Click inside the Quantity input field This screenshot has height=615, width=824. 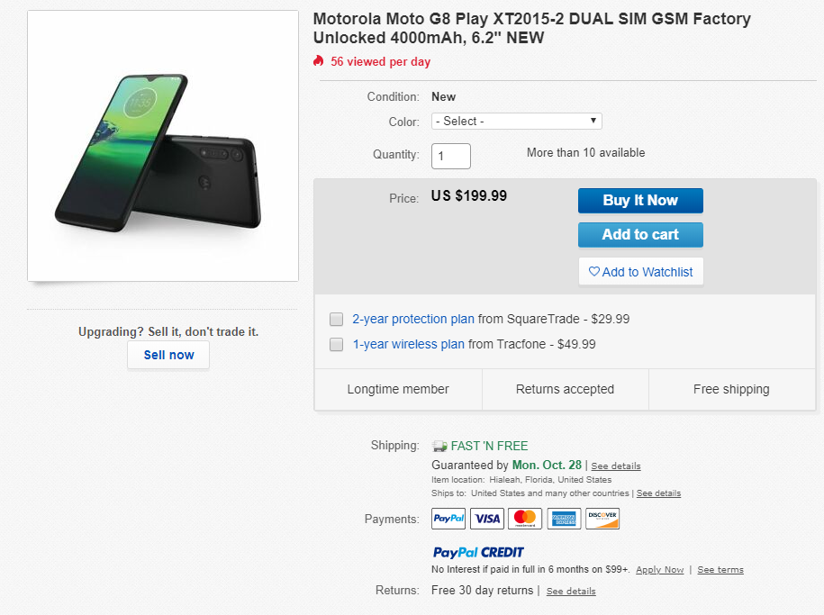(450, 156)
